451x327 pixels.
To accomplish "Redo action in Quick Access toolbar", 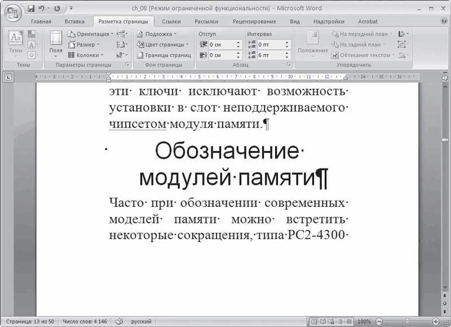I will (x=58, y=8).
